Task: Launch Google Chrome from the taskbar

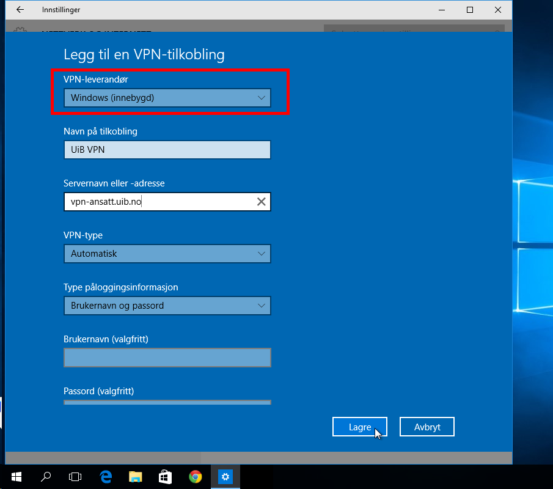Action: (195, 477)
